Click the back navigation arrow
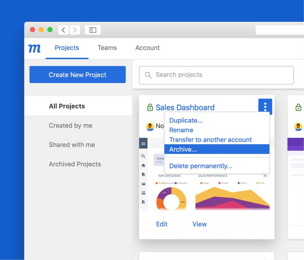The height and width of the screenshot is (260, 304). pos(63,29)
